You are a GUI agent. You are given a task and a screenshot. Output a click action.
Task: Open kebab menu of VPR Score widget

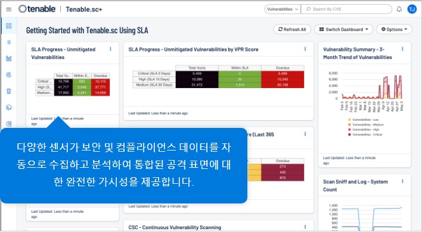[x=305, y=49]
